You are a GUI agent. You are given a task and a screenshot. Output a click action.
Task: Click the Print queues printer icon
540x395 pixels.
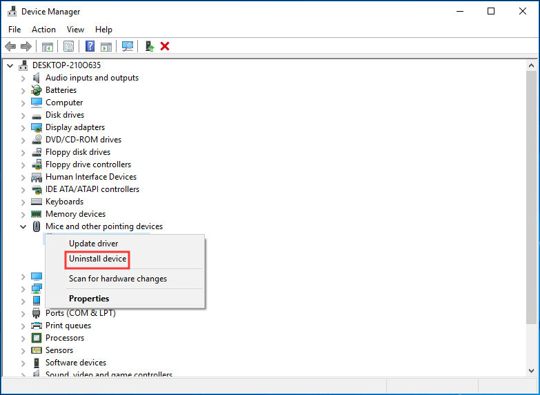coord(37,325)
